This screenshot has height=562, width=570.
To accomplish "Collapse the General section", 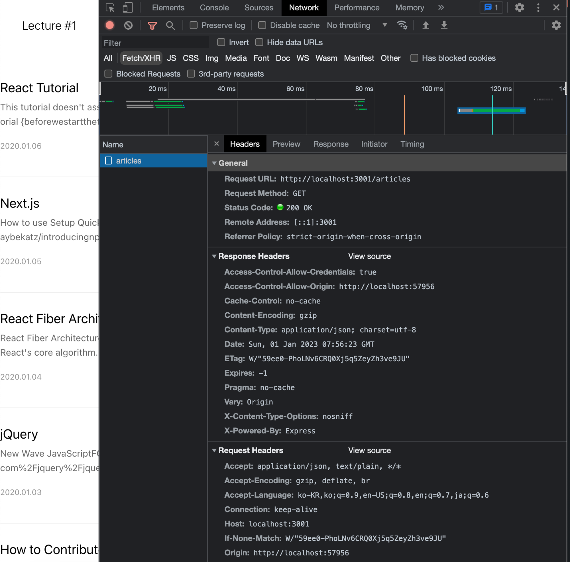I will pyautogui.click(x=214, y=163).
